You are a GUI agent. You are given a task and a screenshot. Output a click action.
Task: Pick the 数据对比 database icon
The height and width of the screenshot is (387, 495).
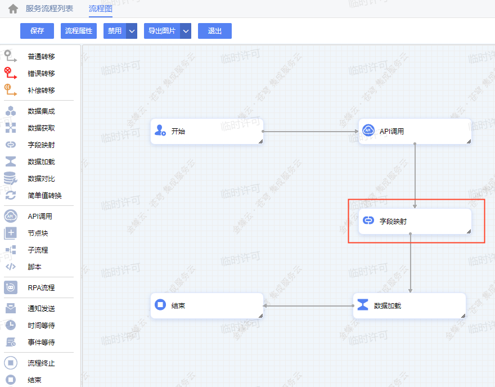pos(11,179)
